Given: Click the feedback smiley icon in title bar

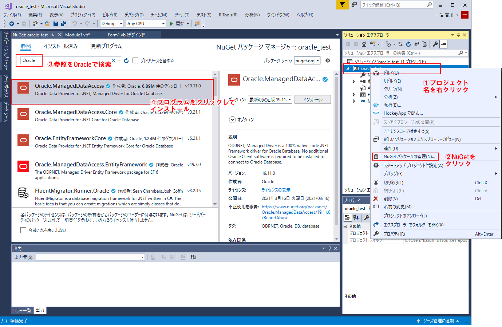Looking at the screenshot, I should (x=354, y=5).
